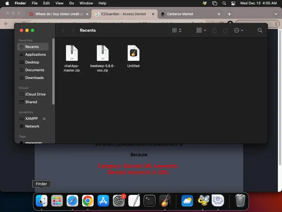Close the Finder window
This screenshot has height=212, width=282.
(x=21, y=30)
